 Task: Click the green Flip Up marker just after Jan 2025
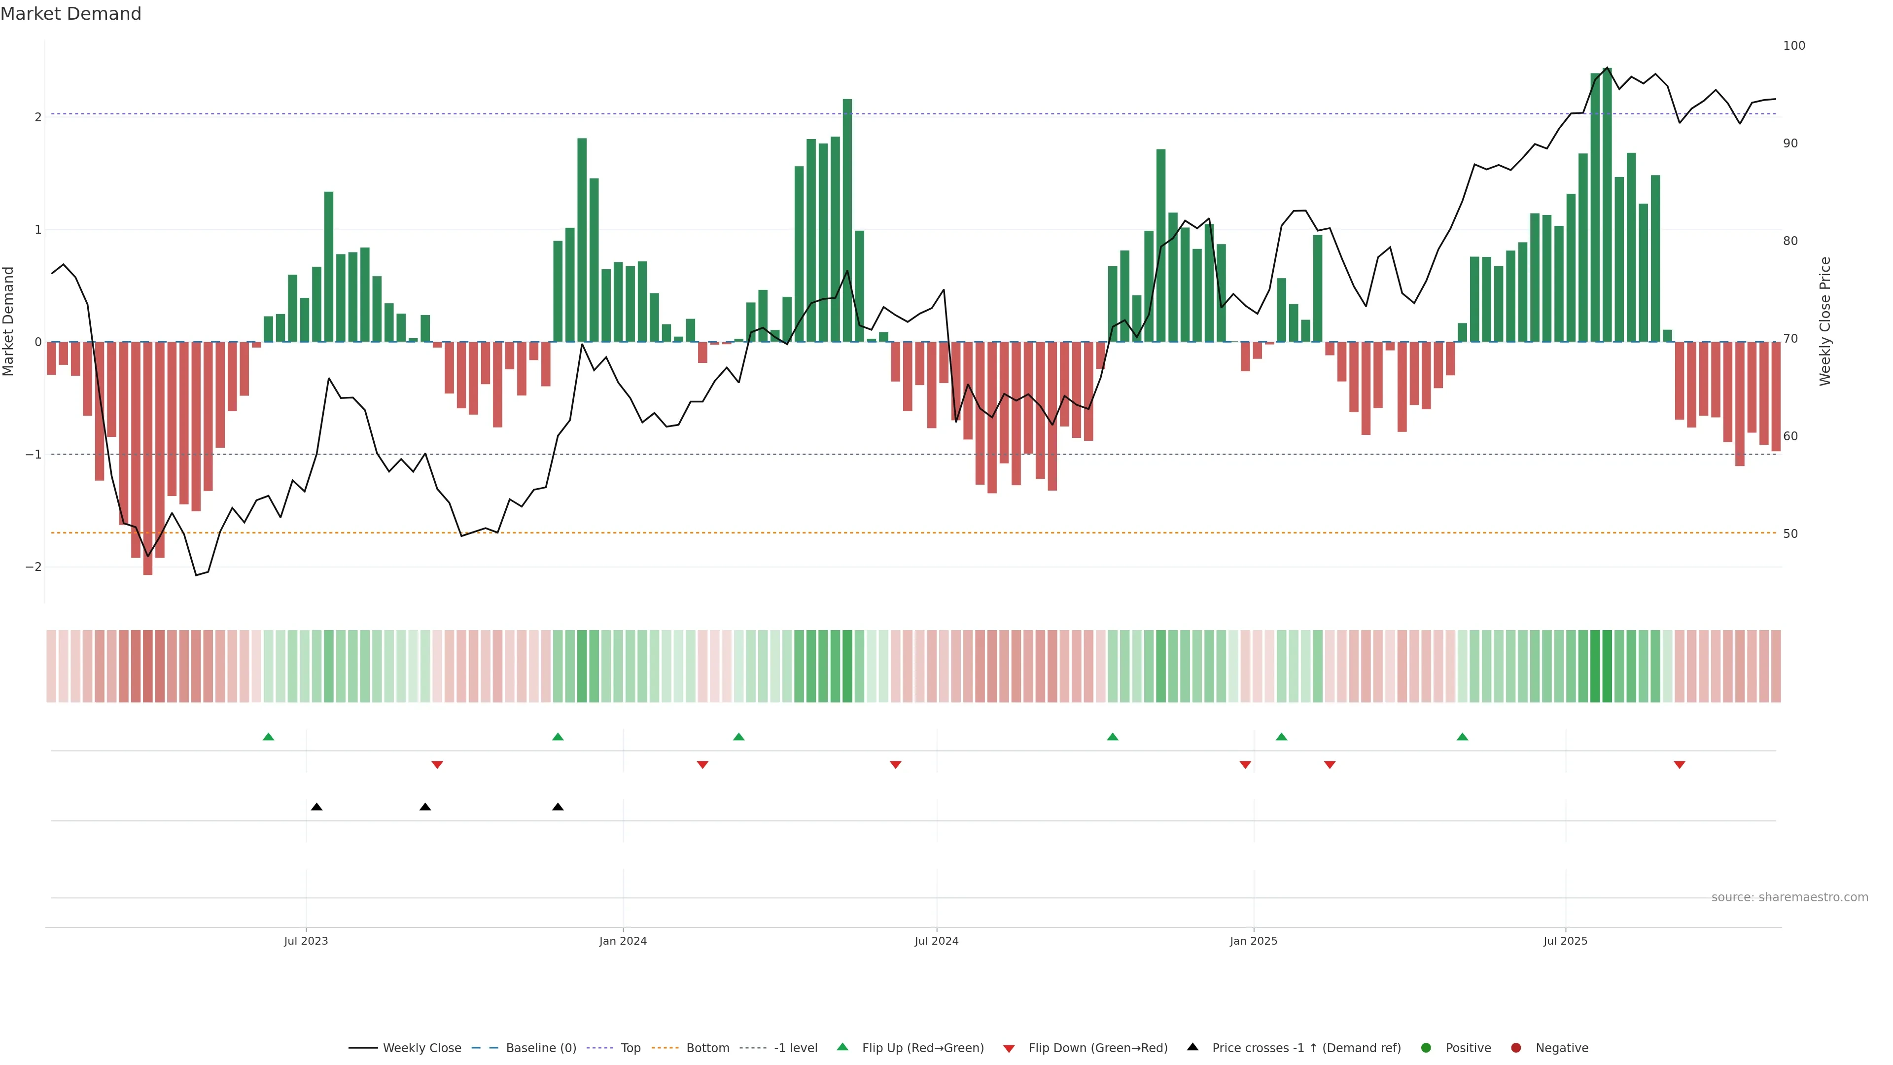point(1282,737)
